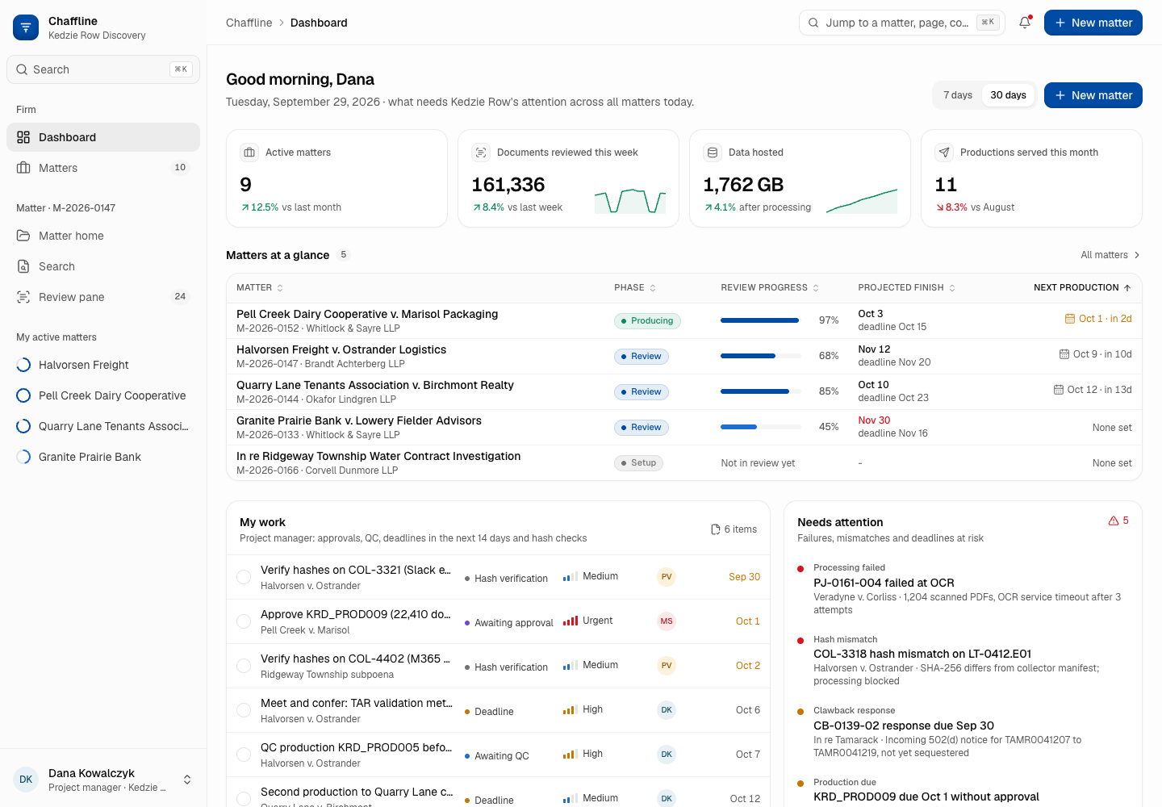This screenshot has height=807, width=1162.
Task: Check the QC production KRD_PROD005 task circle
Action: pyautogui.click(x=244, y=755)
